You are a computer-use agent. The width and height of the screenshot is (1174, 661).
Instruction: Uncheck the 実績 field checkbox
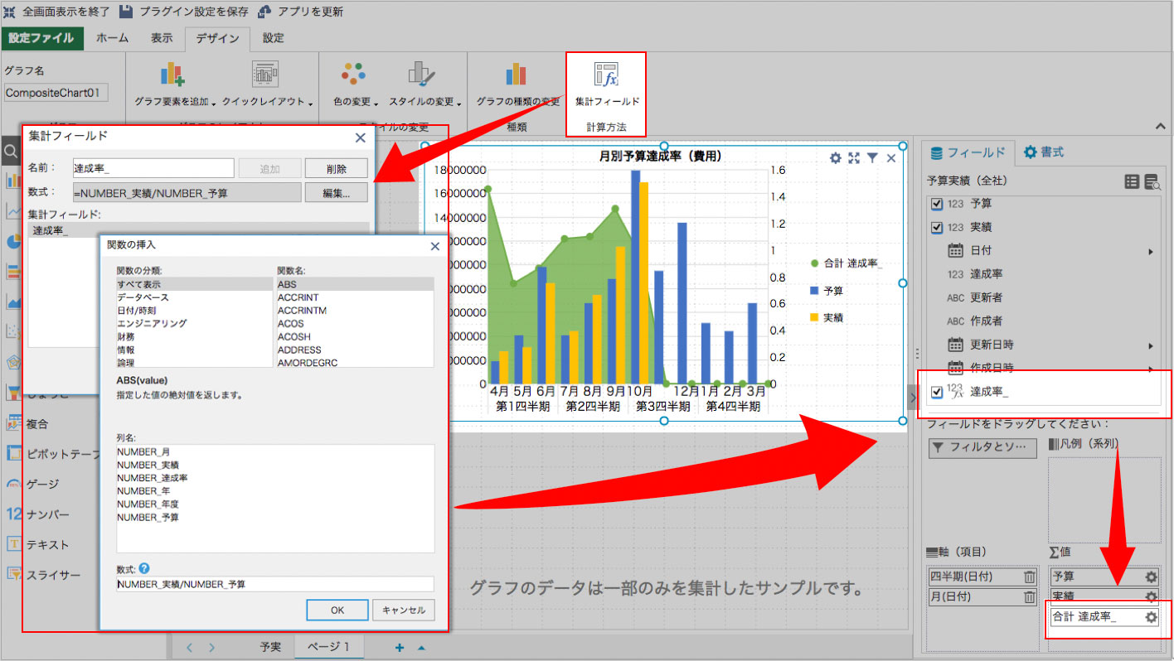tap(937, 227)
